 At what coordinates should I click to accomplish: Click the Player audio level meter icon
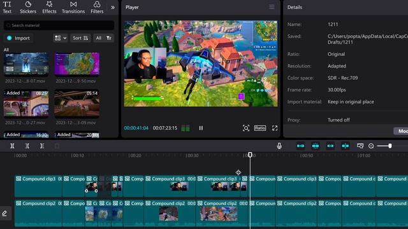click(186, 128)
